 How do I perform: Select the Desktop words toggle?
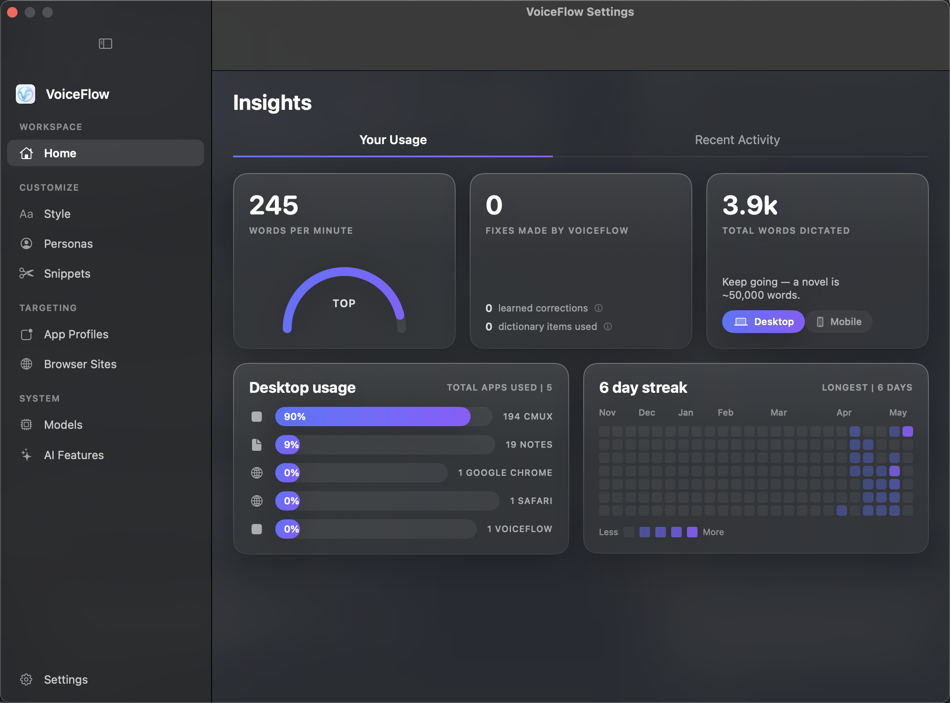(764, 322)
